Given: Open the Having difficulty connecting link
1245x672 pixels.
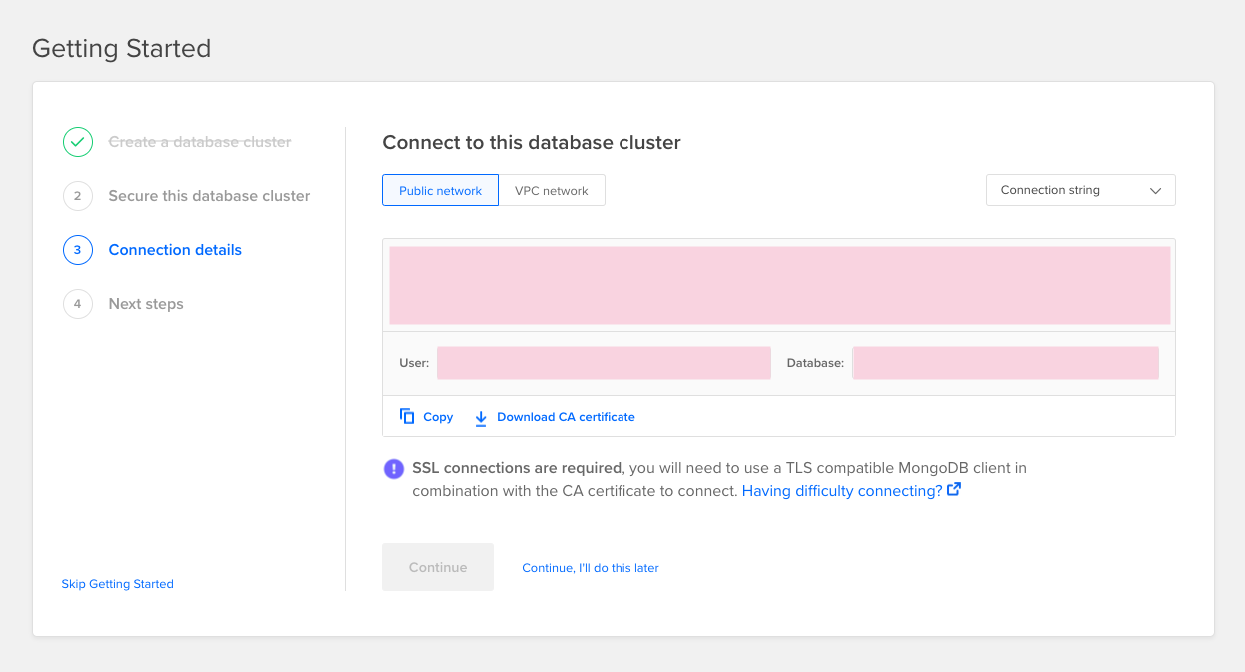Looking at the screenshot, I should click(841, 491).
